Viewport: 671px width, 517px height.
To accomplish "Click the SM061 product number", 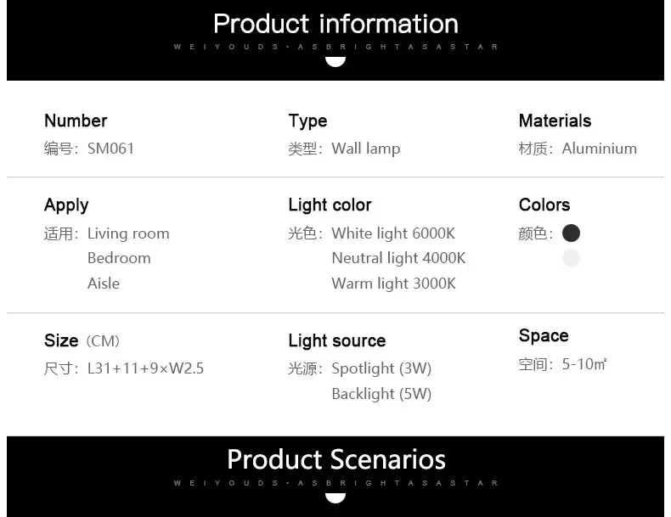I will coord(110,149).
